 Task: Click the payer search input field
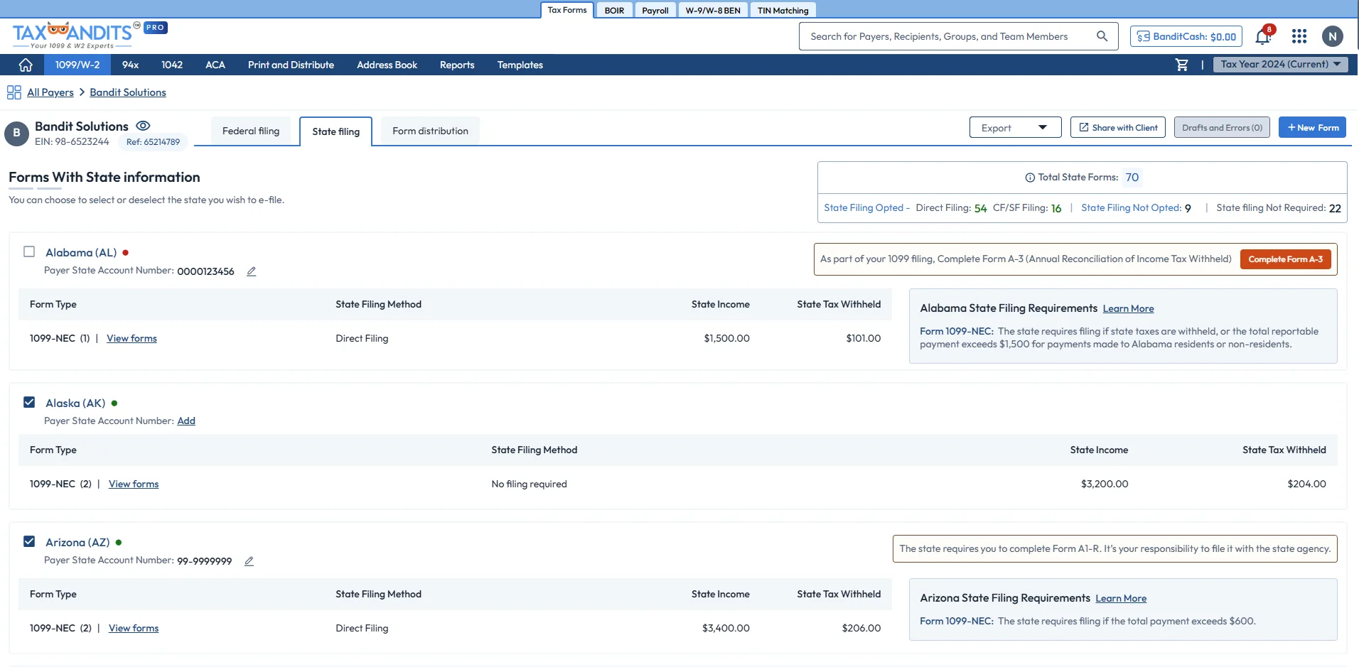point(959,36)
